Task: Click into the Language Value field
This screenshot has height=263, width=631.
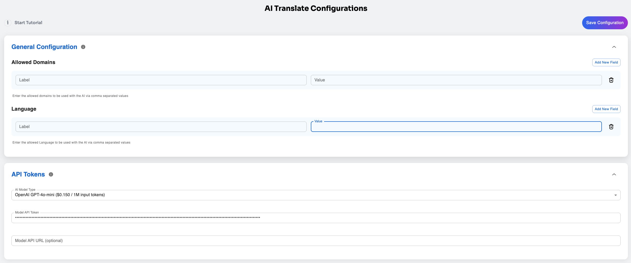Action: coord(456,127)
